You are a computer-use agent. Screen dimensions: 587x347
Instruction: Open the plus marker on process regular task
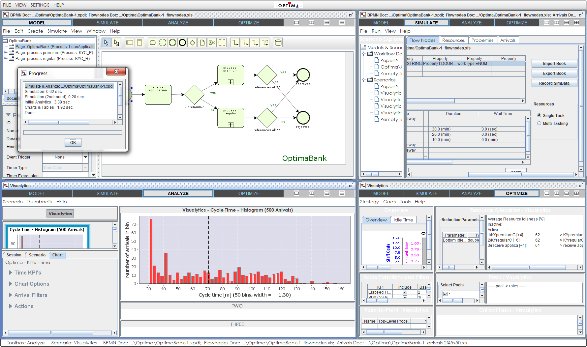pos(231,125)
